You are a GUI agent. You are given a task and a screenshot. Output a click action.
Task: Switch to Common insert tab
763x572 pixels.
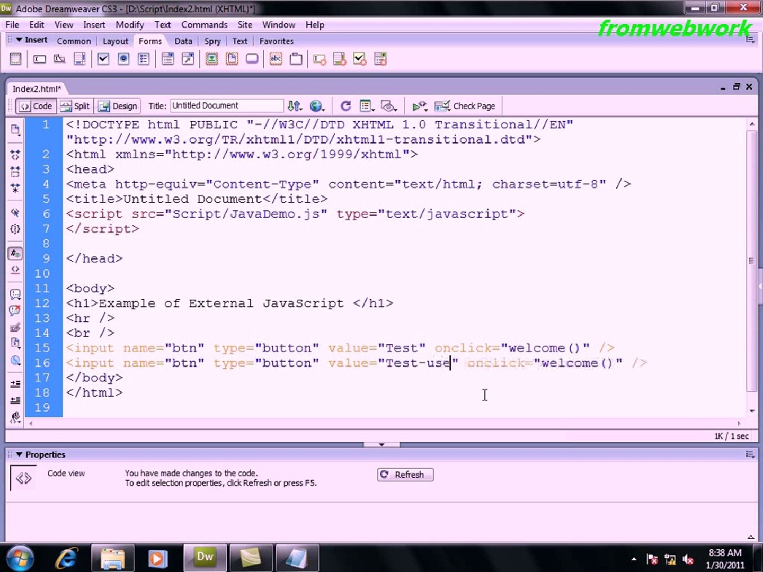tap(74, 41)
